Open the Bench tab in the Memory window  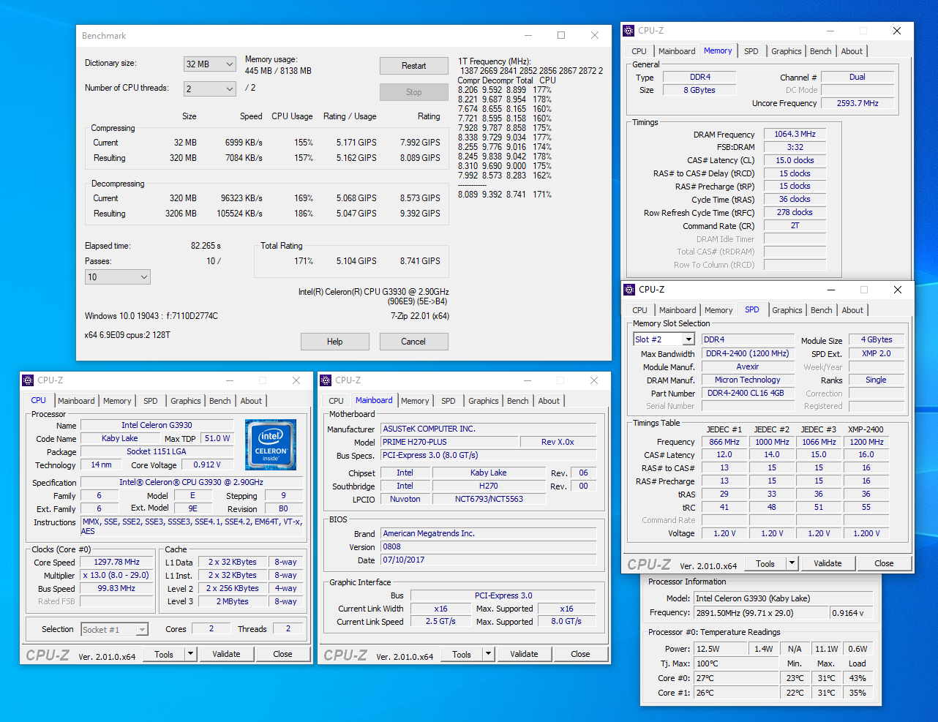click(x=821, y=51)
